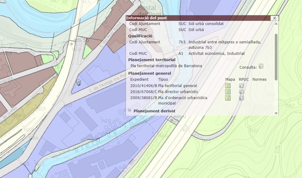
Task: Collapse the Planejament derivat section
Action: (x=130, y=111)
